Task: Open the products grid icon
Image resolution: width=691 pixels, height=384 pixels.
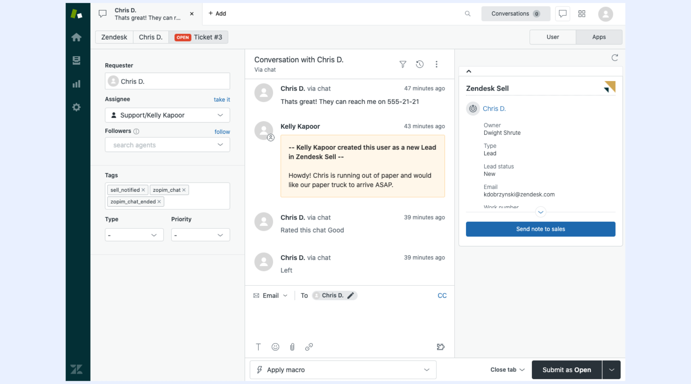Action: (582, 14)
